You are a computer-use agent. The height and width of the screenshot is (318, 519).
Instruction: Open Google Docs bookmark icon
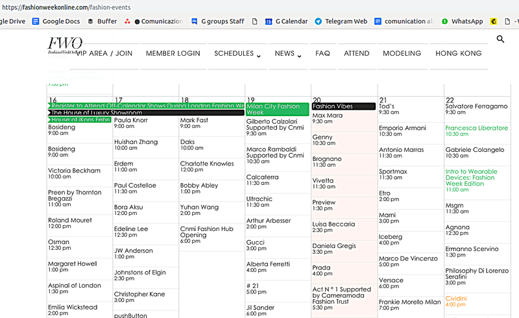coord(36,21)
